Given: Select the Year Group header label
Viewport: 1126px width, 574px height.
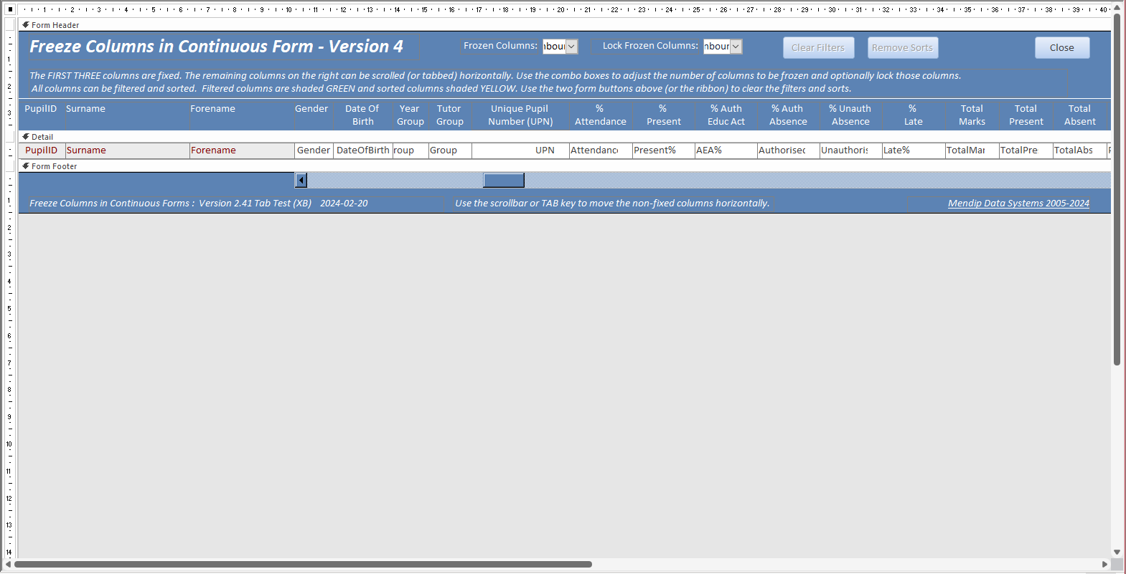Looking at the screenshot, I should [410, 115].
